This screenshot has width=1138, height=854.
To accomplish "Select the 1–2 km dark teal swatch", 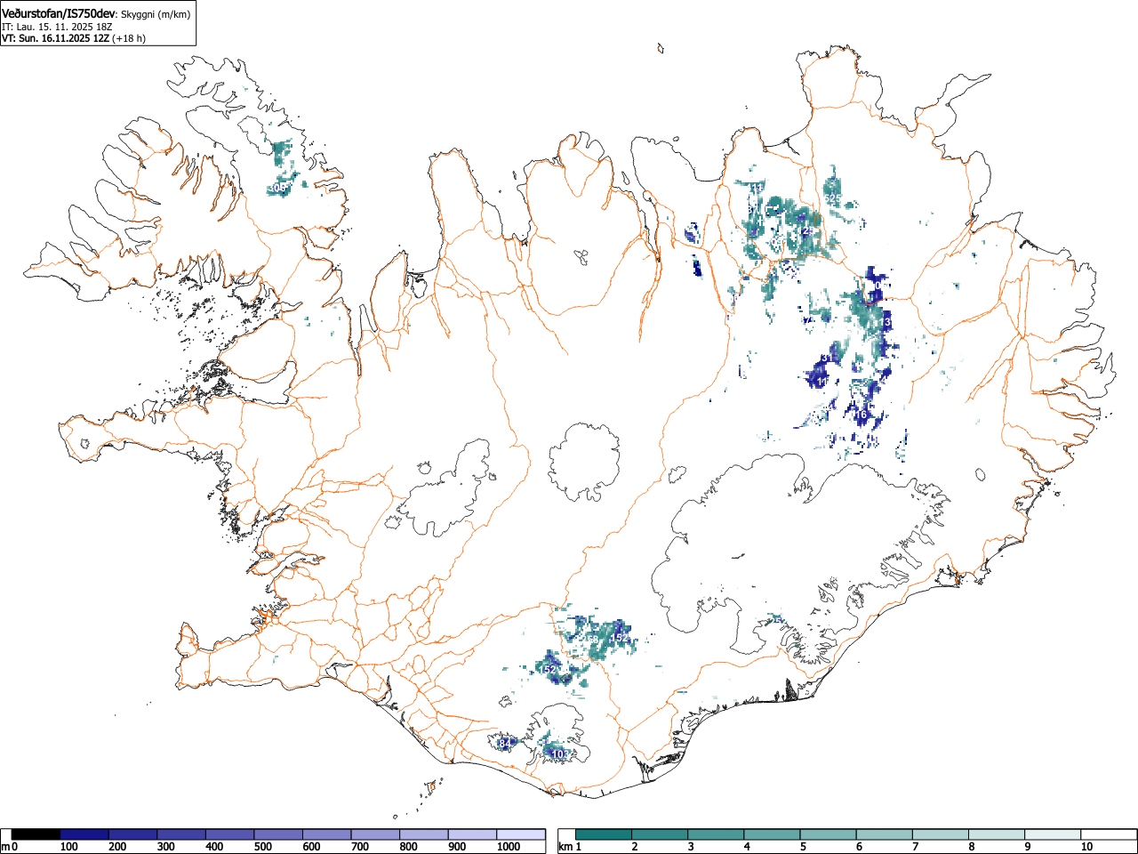I will 604,834.
